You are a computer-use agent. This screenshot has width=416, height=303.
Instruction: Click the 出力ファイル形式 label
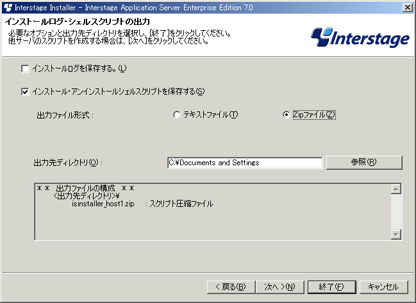point(65,115)
